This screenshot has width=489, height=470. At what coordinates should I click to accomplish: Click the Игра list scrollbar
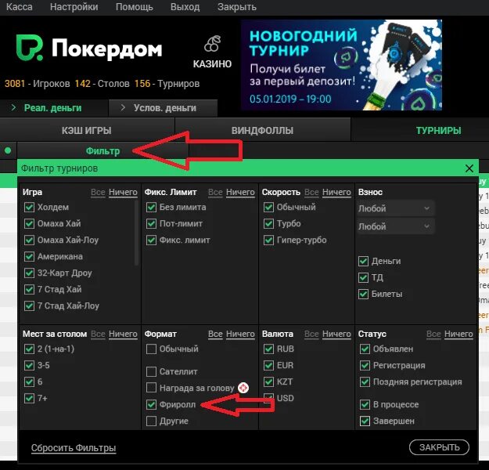(x=136, y=233)
